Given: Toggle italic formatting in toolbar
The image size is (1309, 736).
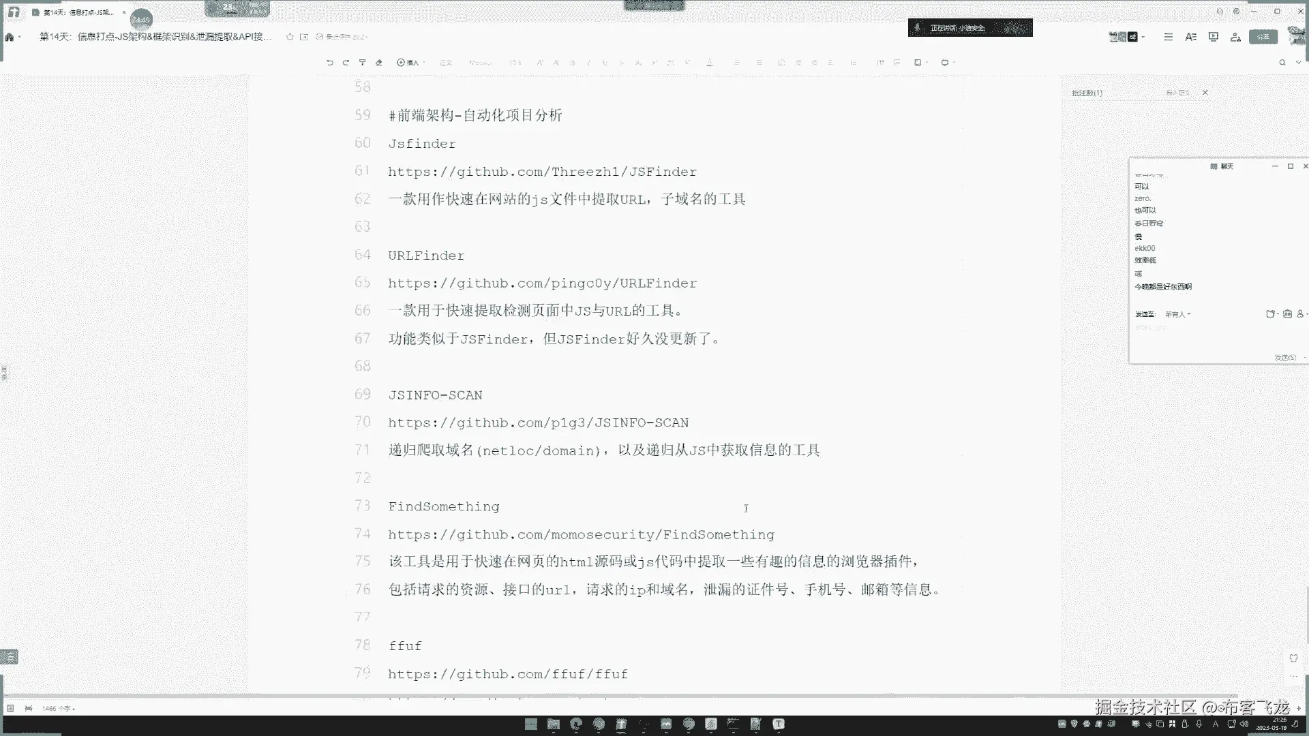Looking at the screenshot, I should [x=588, y=63].
